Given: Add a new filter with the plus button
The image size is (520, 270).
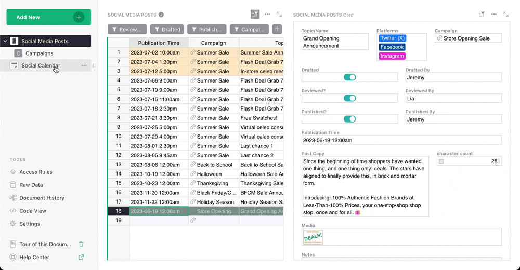Looking at the screenshot, I should click(277, 30).
